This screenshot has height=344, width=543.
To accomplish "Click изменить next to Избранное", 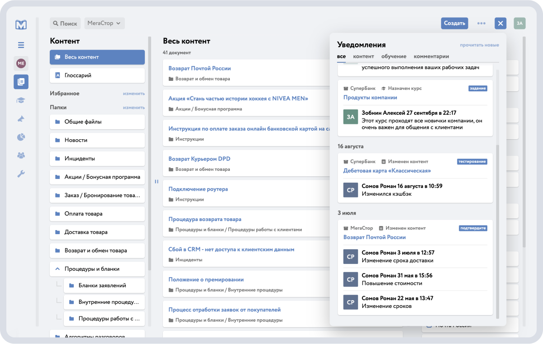I will (134, 94).
